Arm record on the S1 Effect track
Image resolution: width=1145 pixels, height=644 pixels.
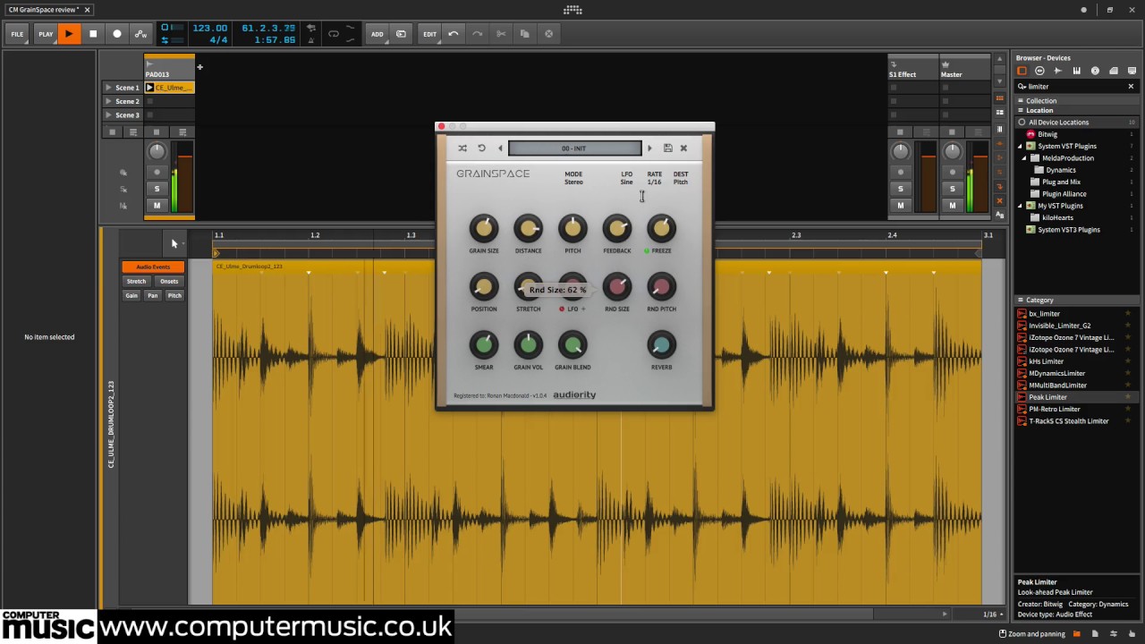tap(901, 172)
